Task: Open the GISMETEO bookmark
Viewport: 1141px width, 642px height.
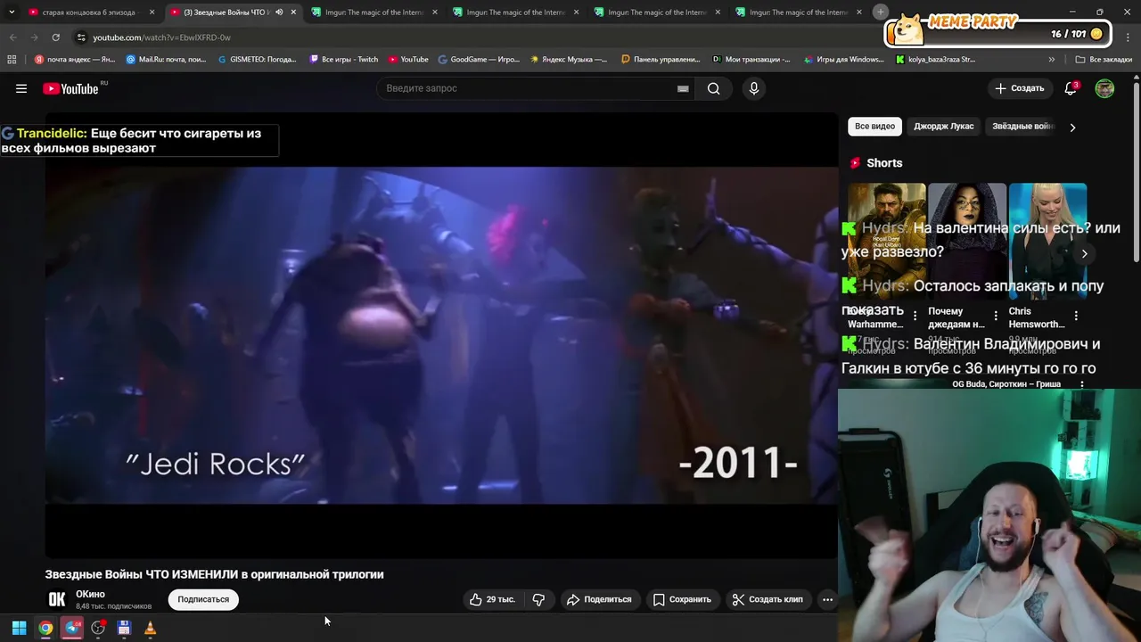Action: 257,60
